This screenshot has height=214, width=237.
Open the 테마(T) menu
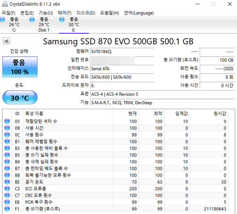point(65,13)
